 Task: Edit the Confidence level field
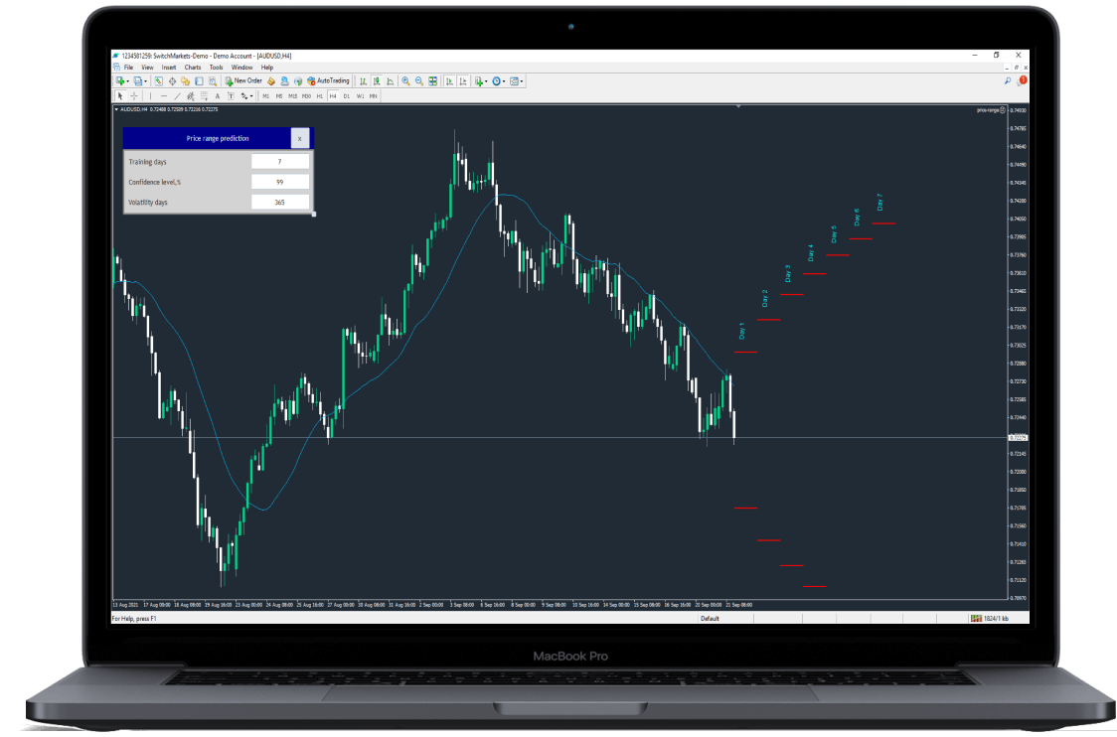coord(280,183)
